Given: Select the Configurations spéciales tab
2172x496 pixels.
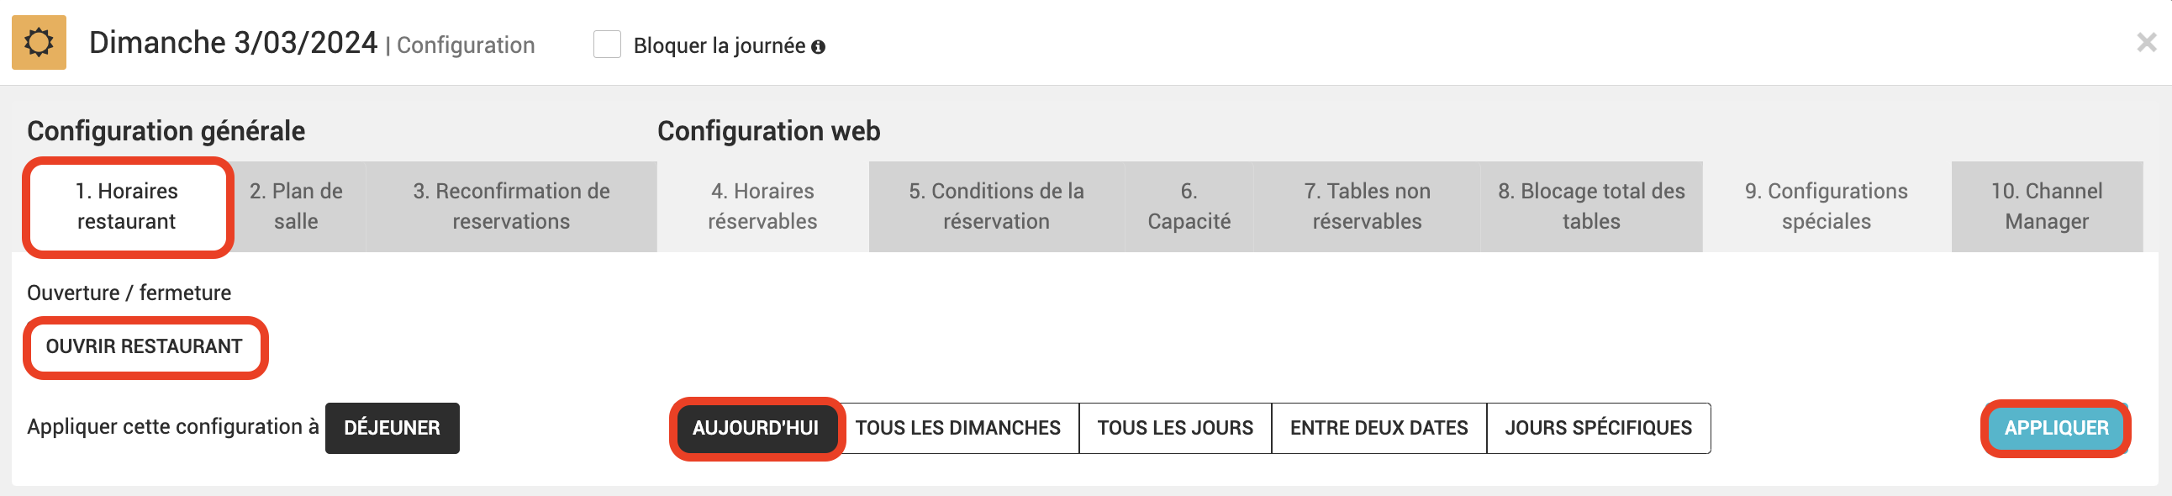Looking at the screenshot, I should [1827, 207].
